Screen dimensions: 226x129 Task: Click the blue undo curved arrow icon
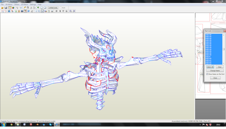(29, 11)
